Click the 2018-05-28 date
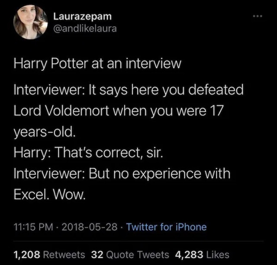The width and height of the screenshot is (277, 265). coord(89,226)
